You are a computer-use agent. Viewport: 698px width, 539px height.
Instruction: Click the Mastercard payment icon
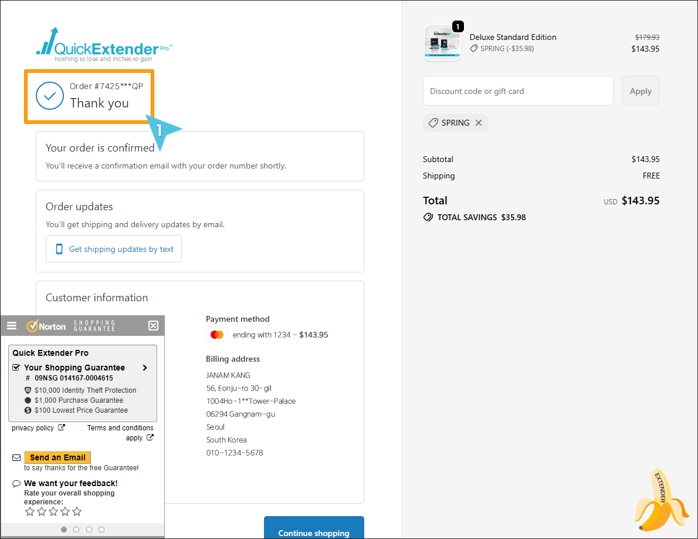tap(217, 335)
